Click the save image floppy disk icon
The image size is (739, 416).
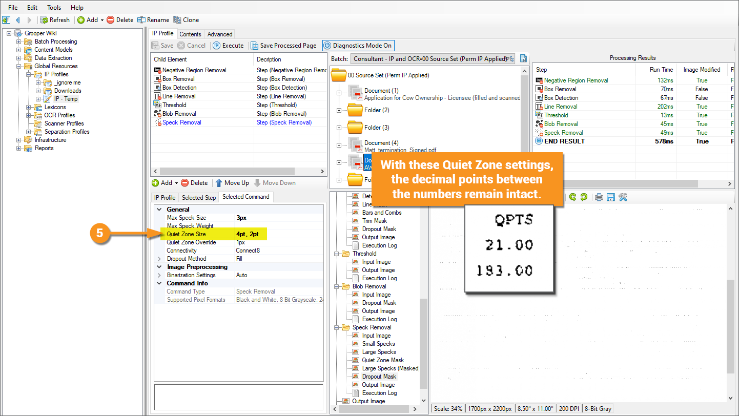click(x=611, y=197)
